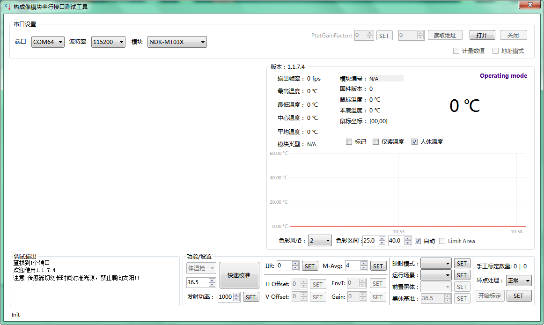Viewport: 544px width, 325px height.
Task: Click the M-Avg value field
Action: point(353,266)
